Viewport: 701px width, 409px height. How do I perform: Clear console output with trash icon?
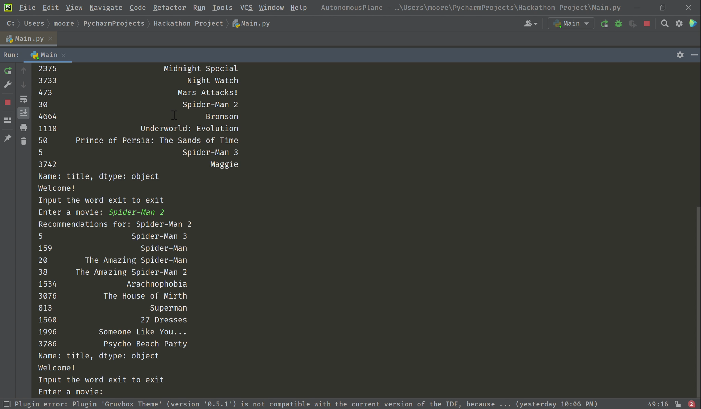click(x=23, y=141)
